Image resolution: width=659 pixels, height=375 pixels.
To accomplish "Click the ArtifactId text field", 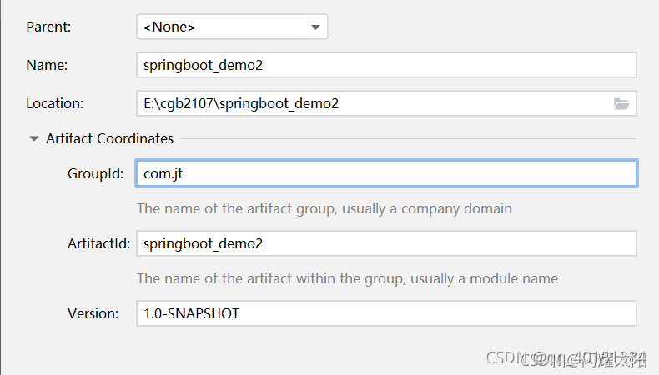I will point(386,243).
